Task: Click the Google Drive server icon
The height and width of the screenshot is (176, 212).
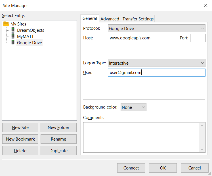Action: click(13, 43)
